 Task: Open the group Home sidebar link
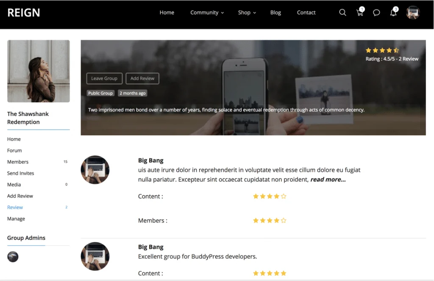click(14, 139)
